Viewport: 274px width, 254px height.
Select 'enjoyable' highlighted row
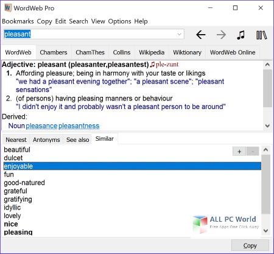132,166
